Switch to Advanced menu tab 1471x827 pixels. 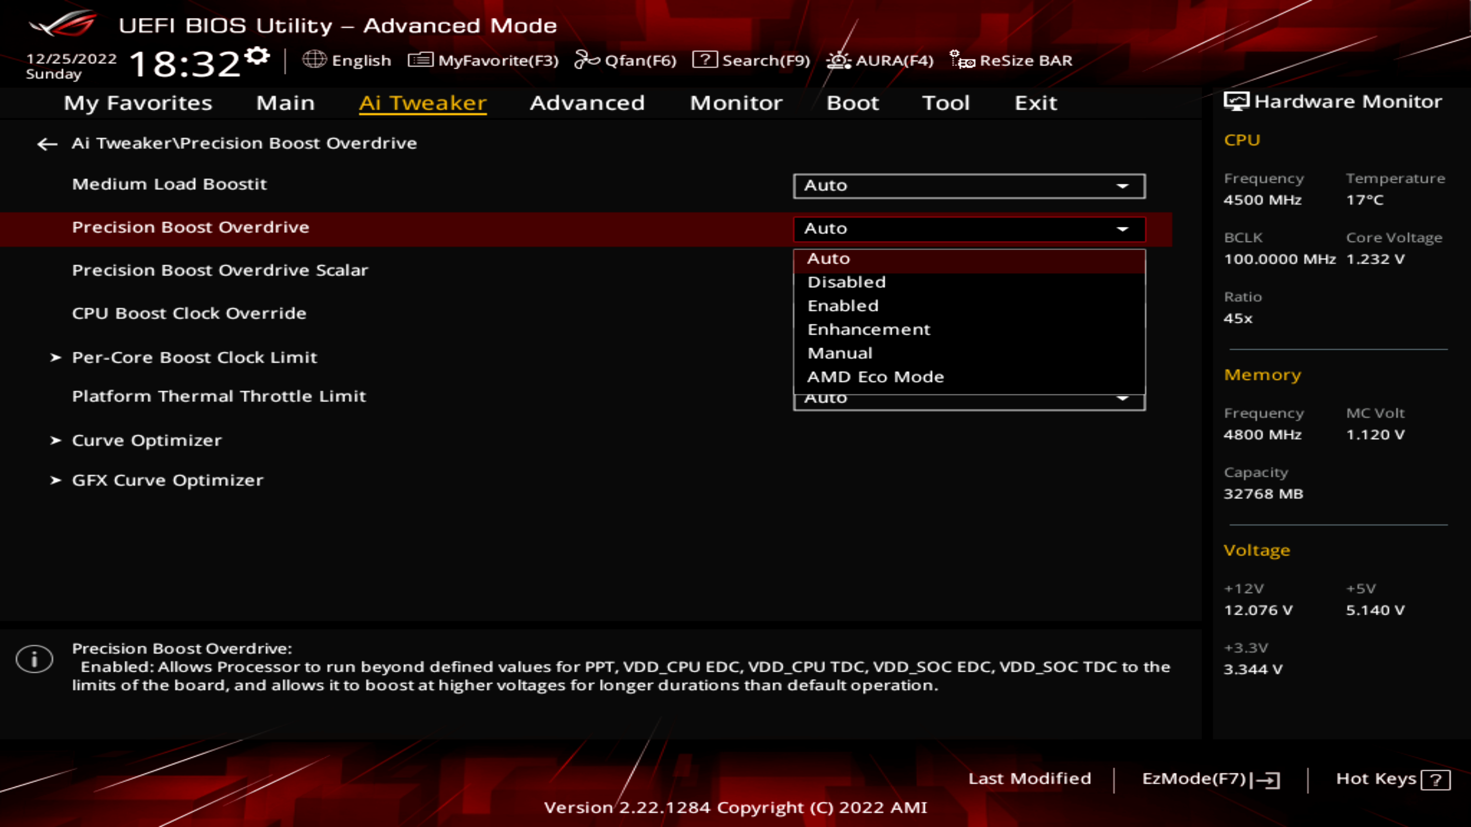pos(587,102)
